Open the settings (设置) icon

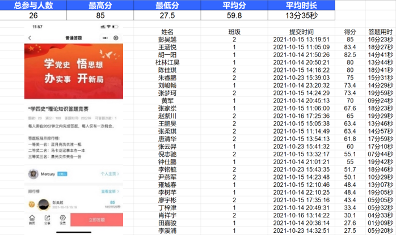pos(63,219)
